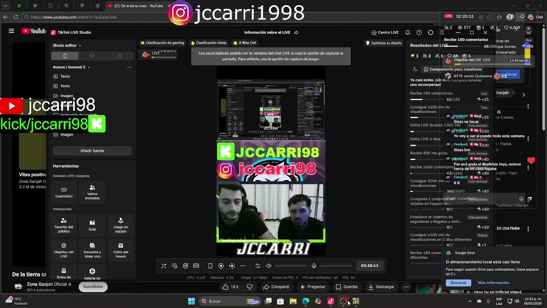
Task: Click the 02:20:11 live timer button
Action: [370, 266]
